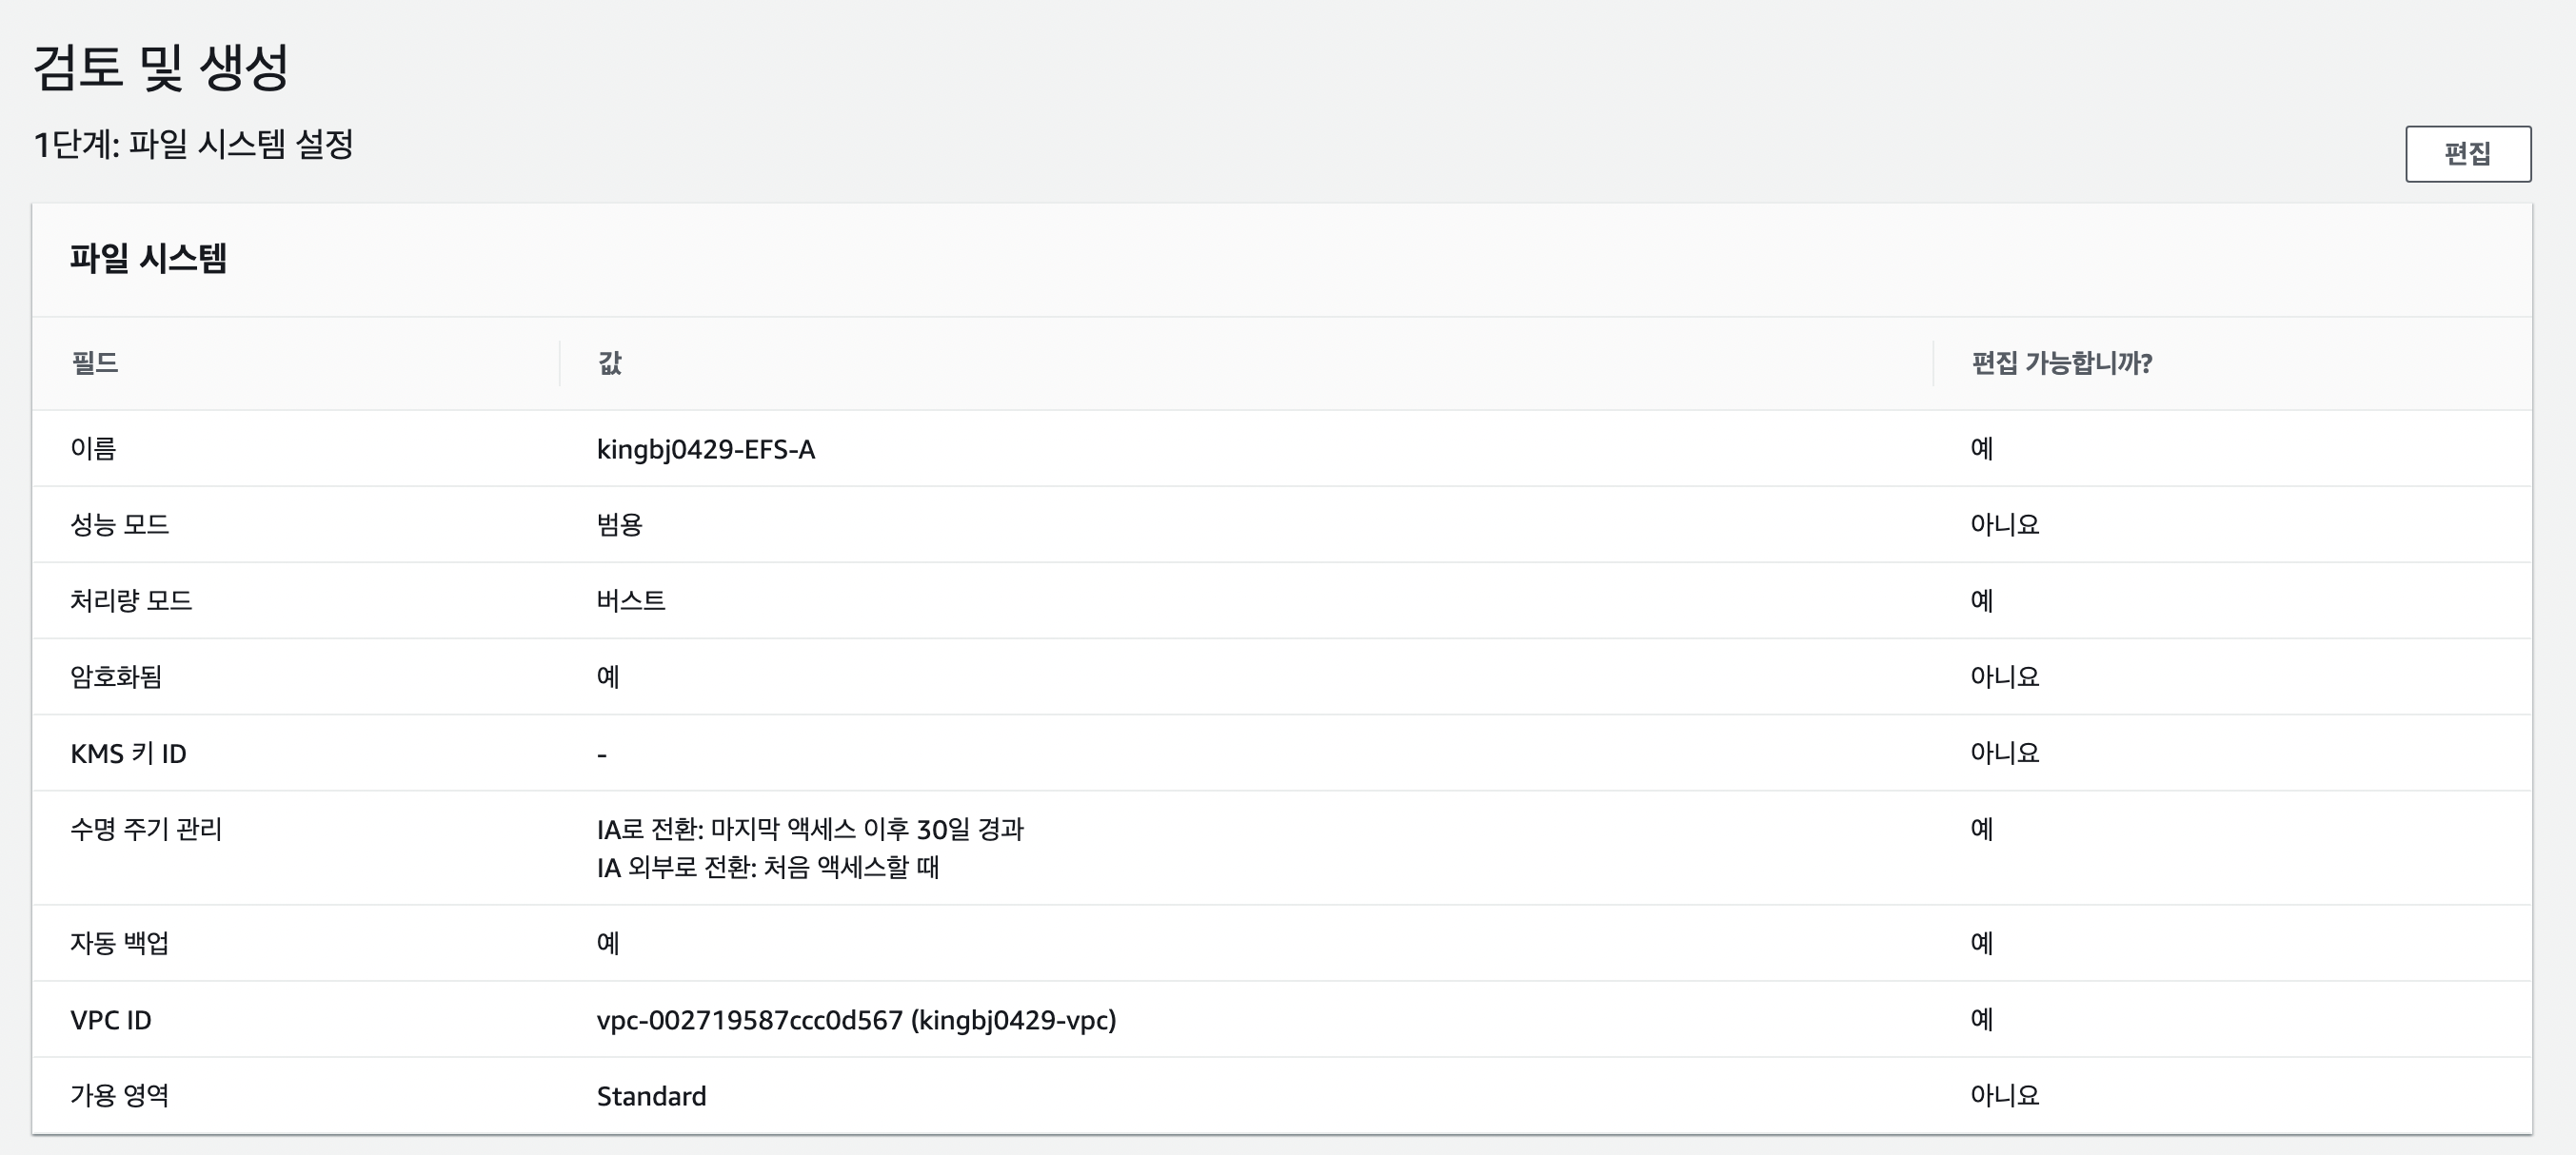Click the 자동 백업 row label

119,943
